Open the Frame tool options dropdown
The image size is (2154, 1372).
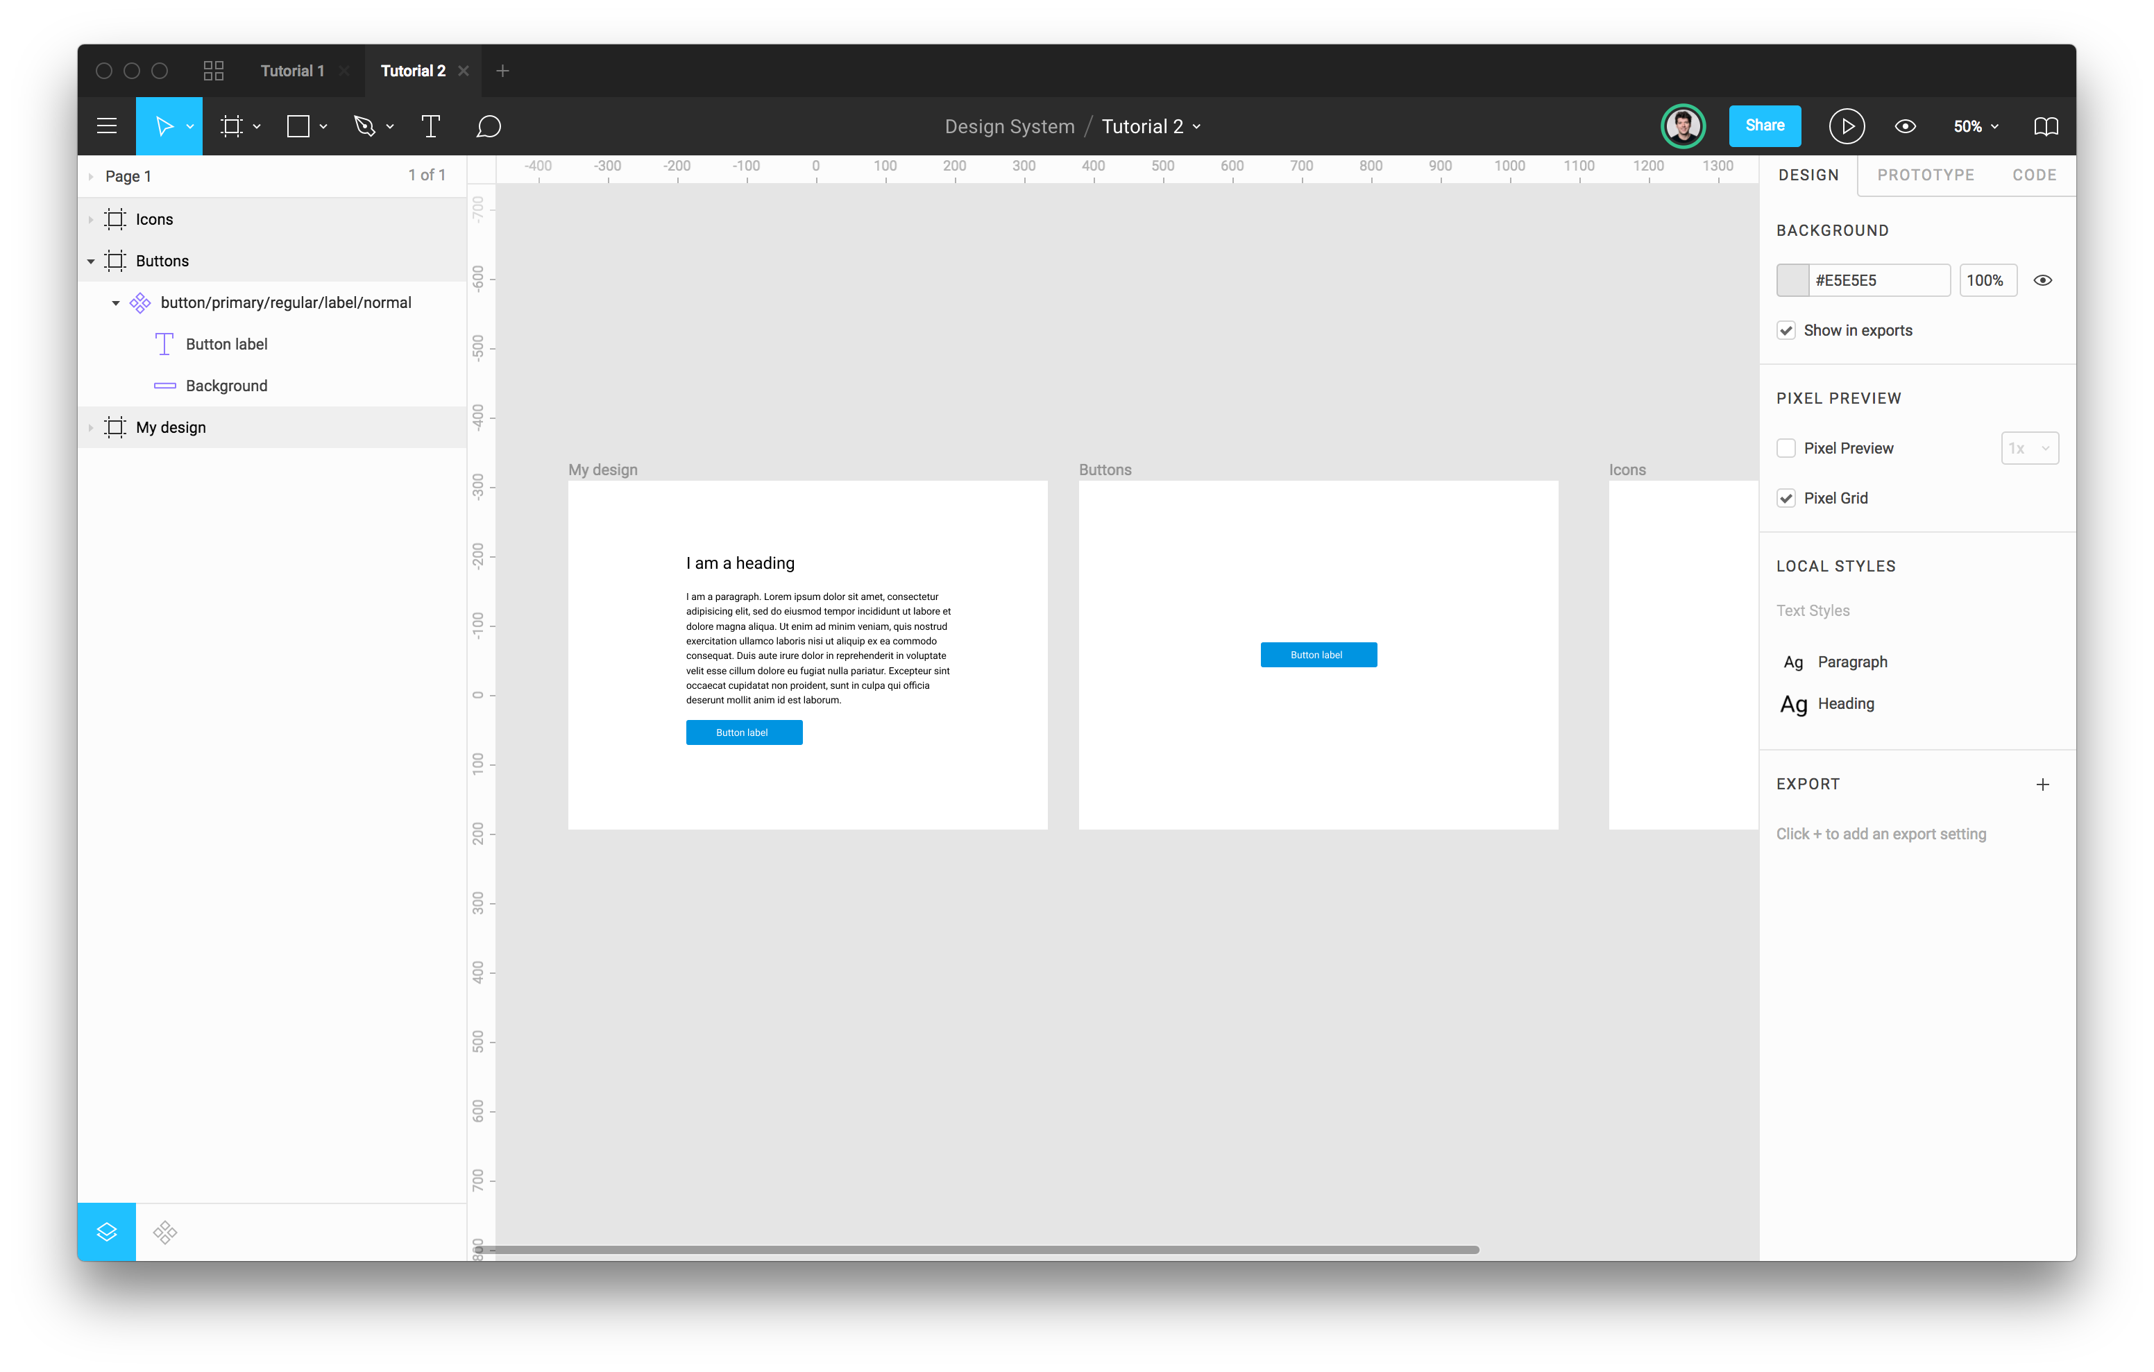click(257, 127)
